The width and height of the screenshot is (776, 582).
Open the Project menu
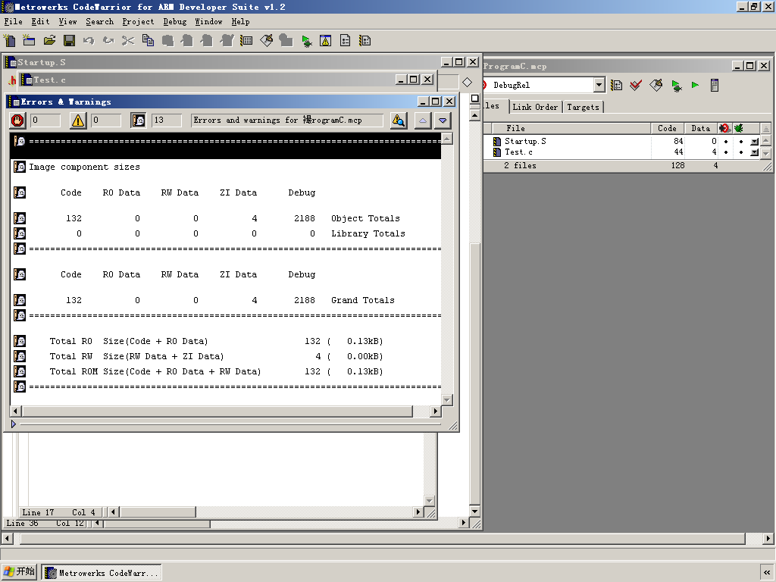(138, 22)
